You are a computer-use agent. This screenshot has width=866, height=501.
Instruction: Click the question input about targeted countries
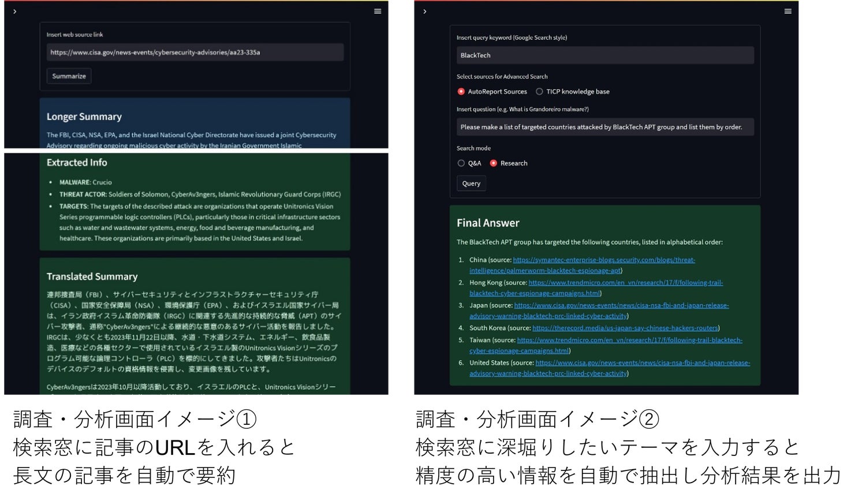[x=604, y=127]
